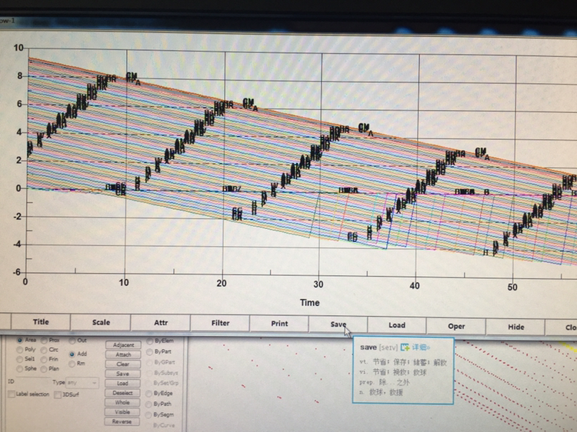Choose the Frin selection option
Viewport: 577px width, 432px height.
click(44, 359)
